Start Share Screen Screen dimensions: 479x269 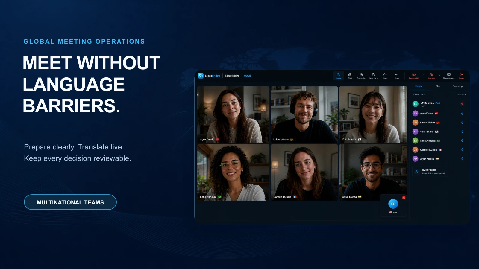coord(449,76)
